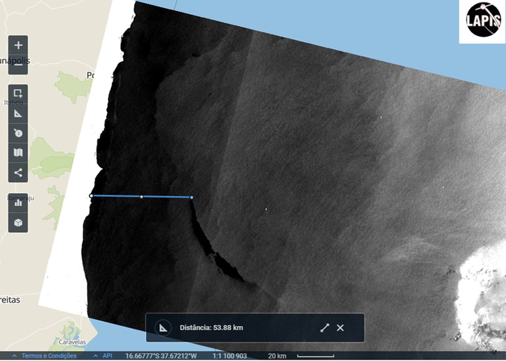Select the distance measurement ruler tool
This screenshot has width=506, height=361.
coord(18,113)
